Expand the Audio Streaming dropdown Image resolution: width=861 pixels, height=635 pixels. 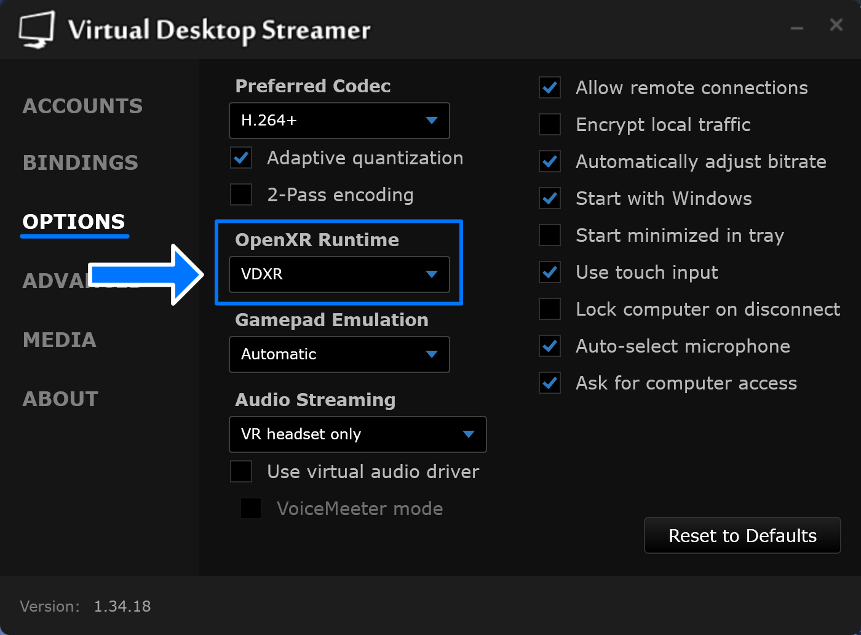point(358,434)
